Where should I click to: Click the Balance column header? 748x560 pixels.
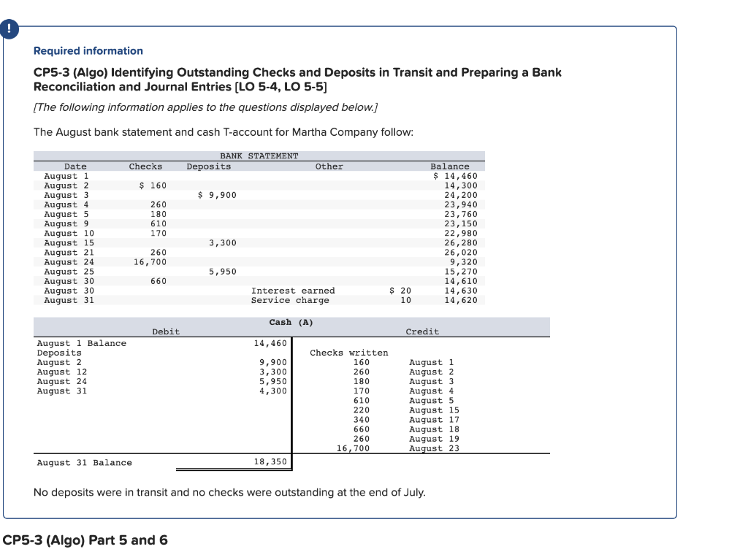449,166
